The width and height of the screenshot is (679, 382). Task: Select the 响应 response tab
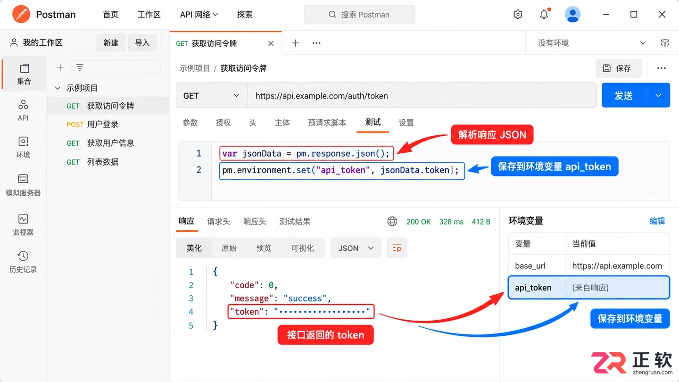(186, 221)
